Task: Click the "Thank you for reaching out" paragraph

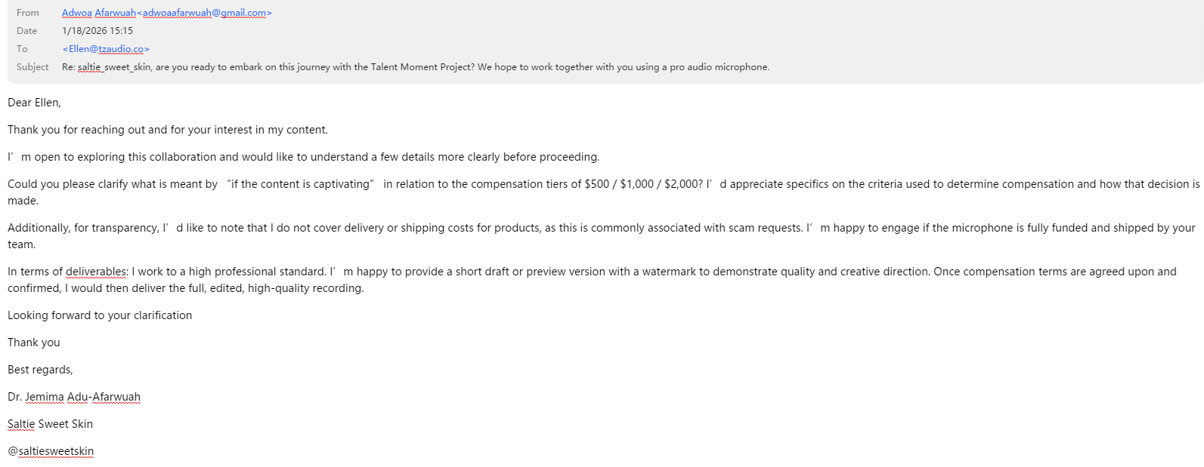Action: pyautogui.click(x=168, y=130)
